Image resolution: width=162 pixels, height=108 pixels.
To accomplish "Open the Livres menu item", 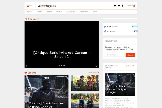I will coord(95,12).
